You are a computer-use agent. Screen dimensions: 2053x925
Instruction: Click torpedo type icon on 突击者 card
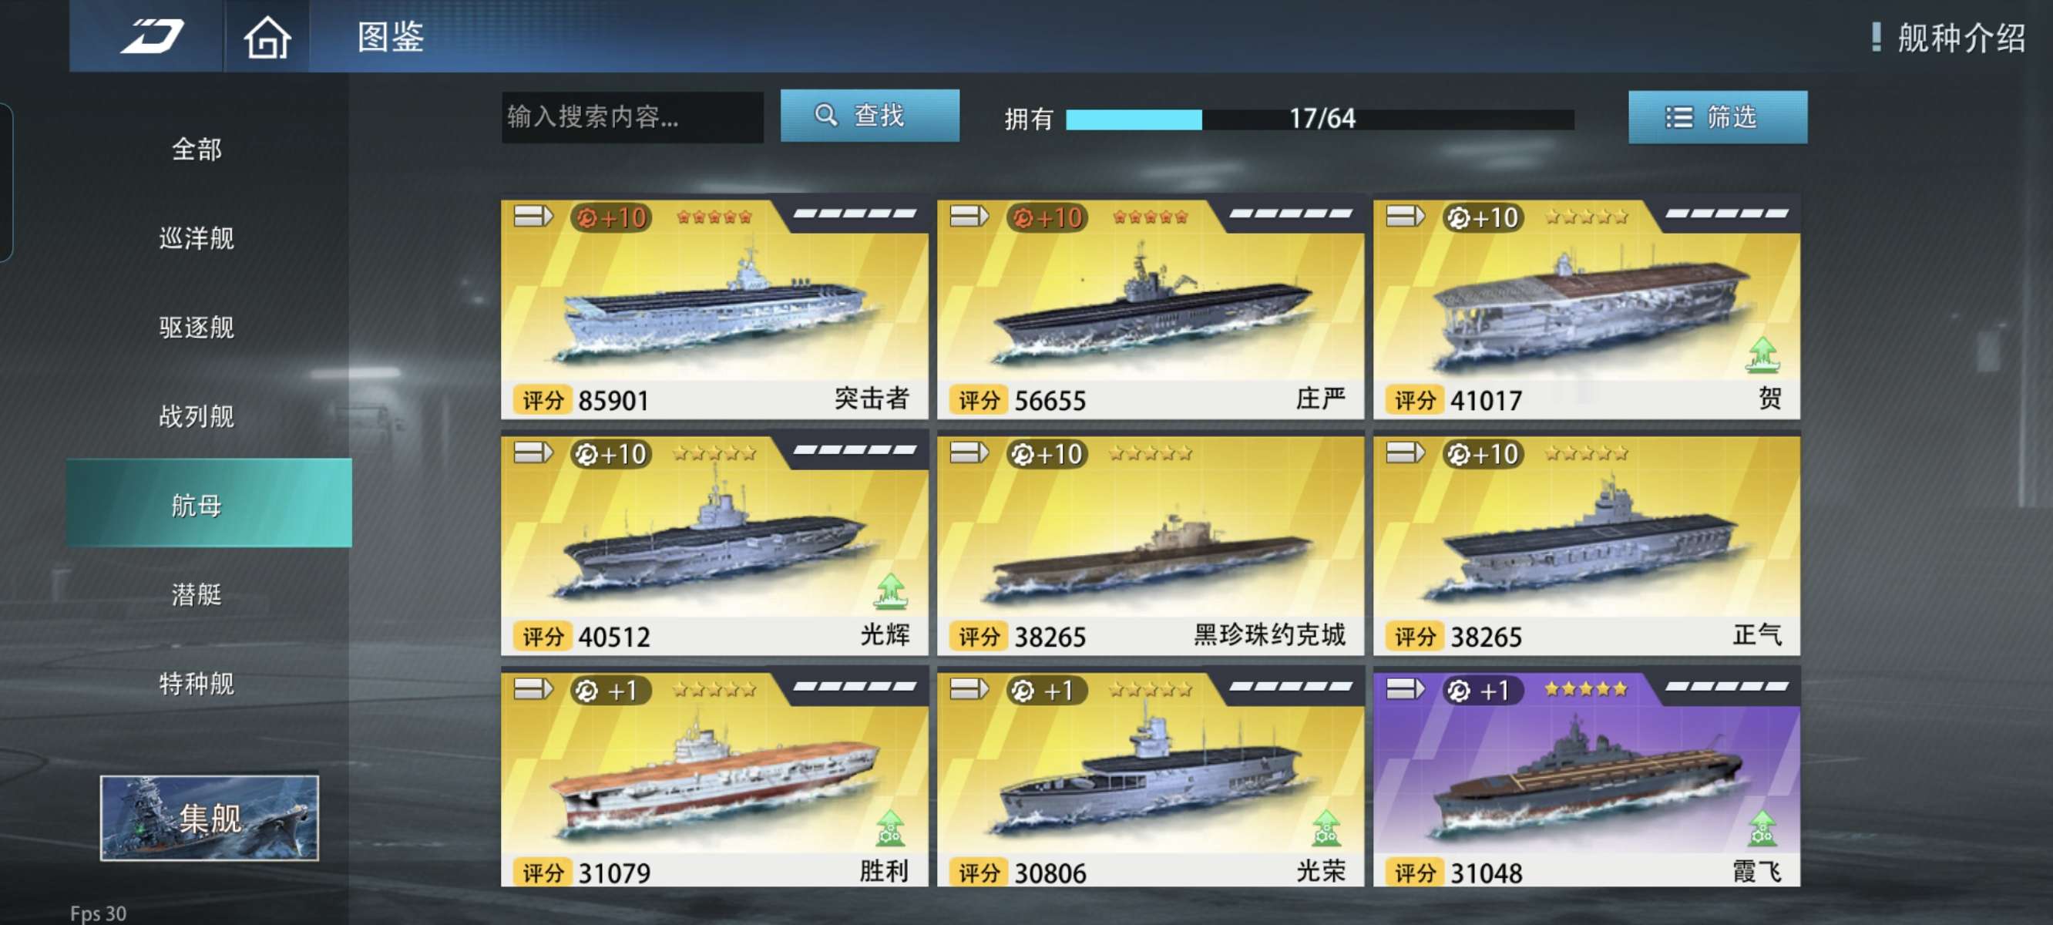point(533,216)
